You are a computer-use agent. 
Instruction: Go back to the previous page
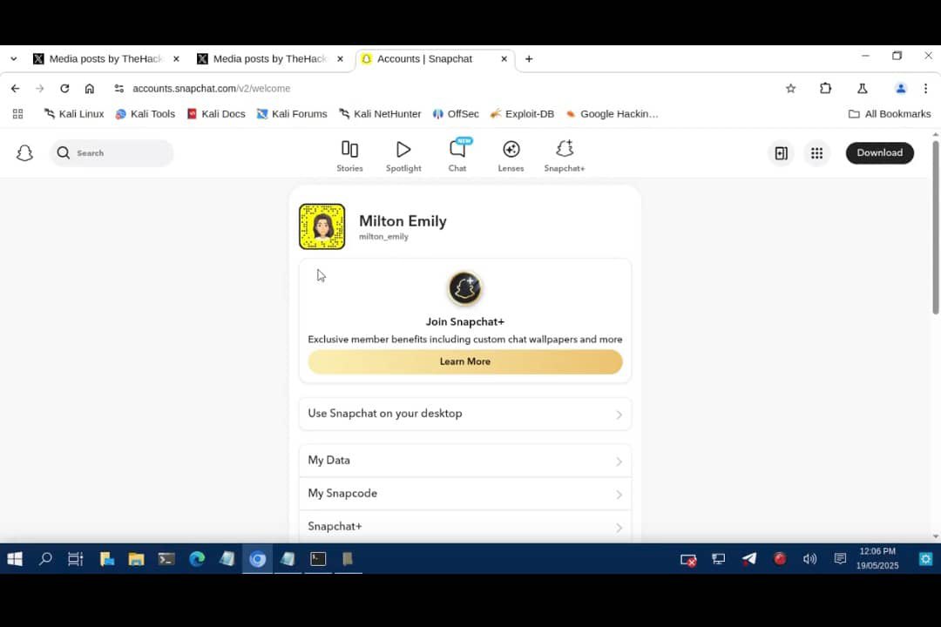15,88
